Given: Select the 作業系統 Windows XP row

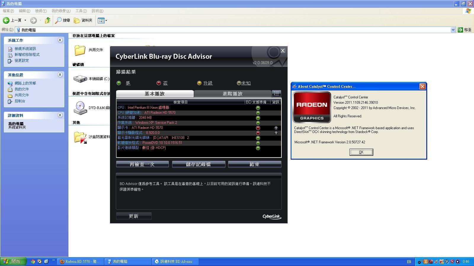Looking at the screenshot, I should (x=198, y=123).
